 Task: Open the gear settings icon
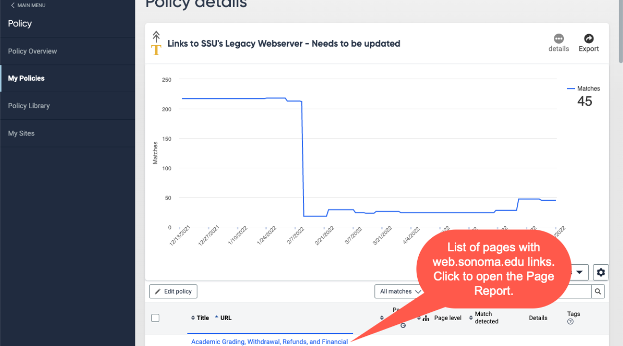click(x=601, y=272)
